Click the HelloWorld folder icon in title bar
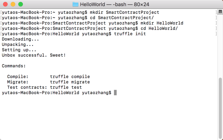 (x=75, y=4)
